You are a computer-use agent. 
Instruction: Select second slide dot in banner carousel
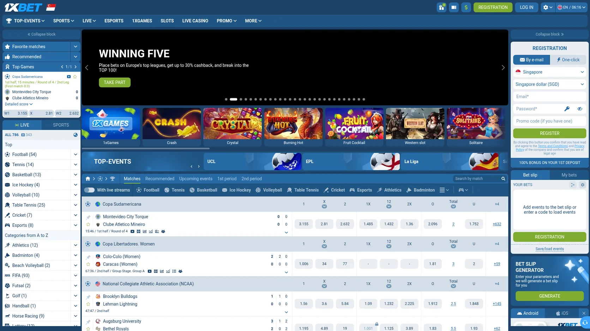(234, 99)
